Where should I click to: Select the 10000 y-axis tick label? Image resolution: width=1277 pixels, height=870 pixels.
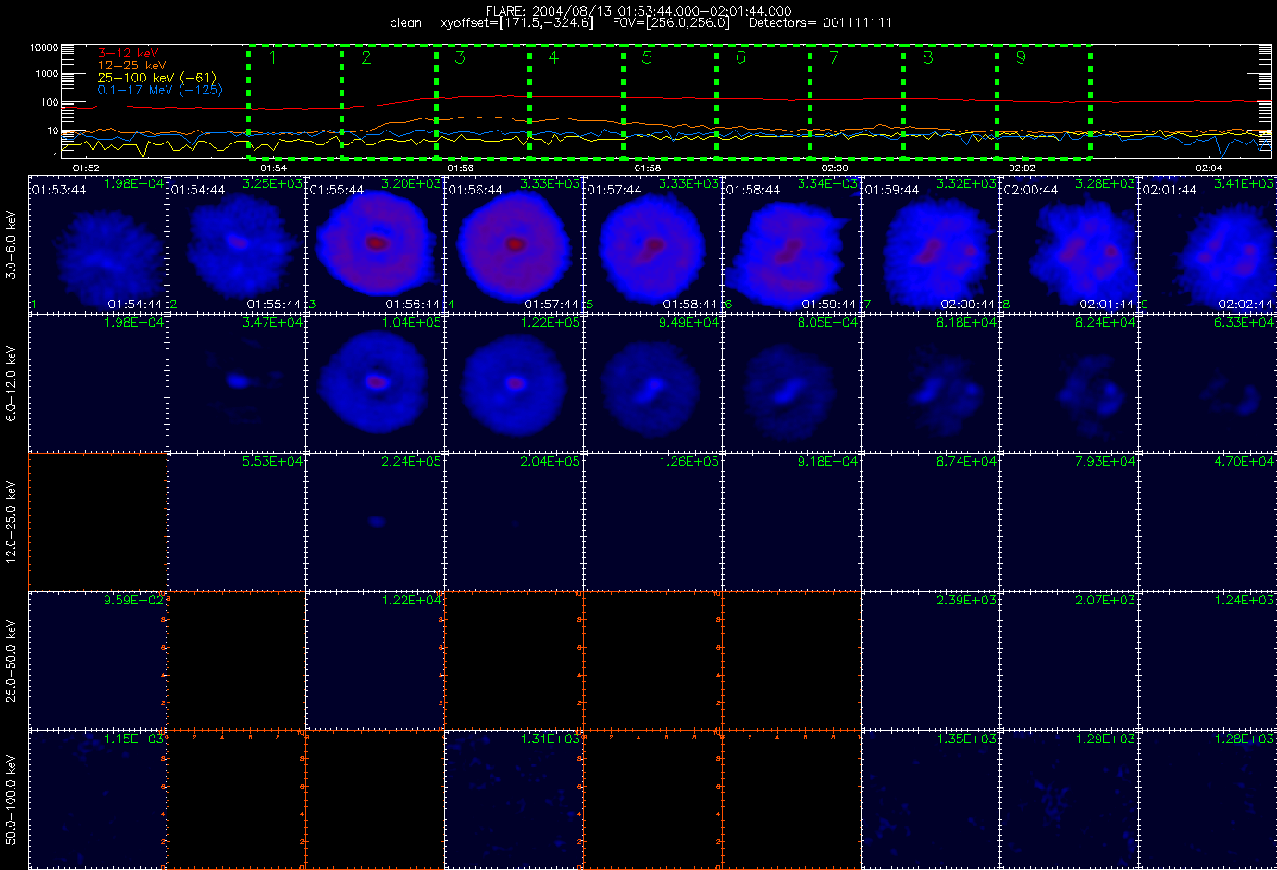44,47
